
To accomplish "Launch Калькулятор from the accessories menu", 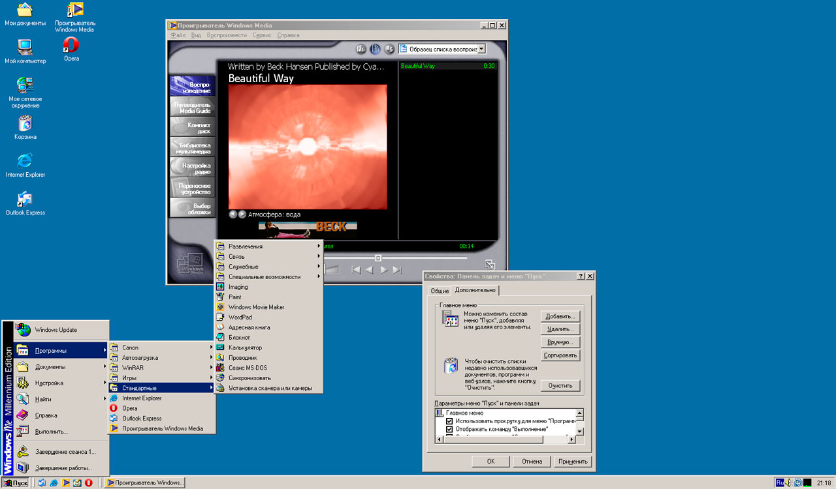I will click(x=244, y=348).
